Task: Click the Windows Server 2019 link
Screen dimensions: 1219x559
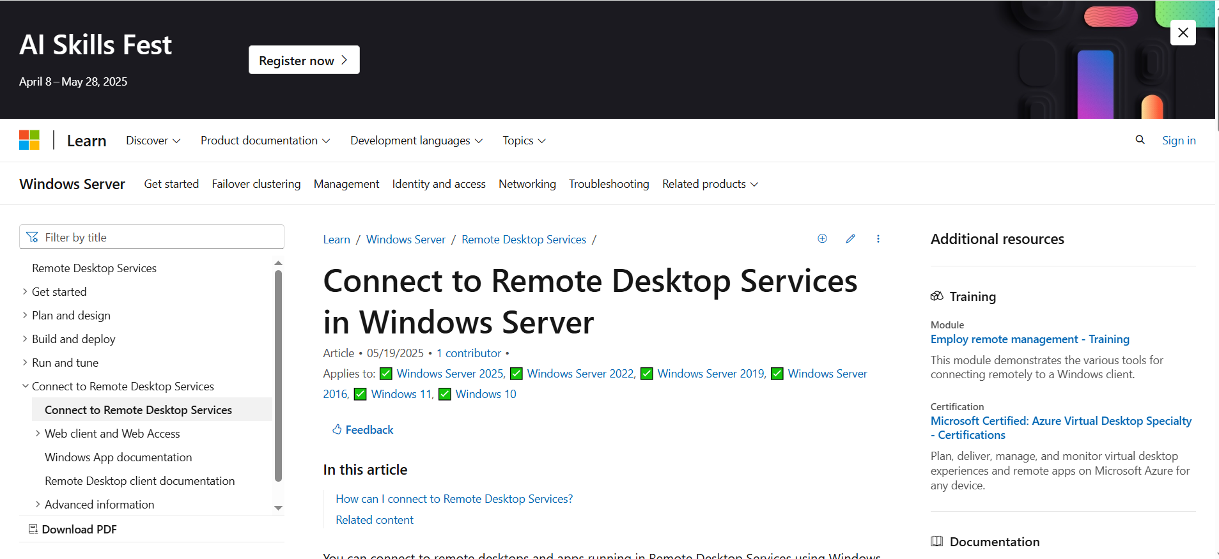Action: (x=711, y=374)
